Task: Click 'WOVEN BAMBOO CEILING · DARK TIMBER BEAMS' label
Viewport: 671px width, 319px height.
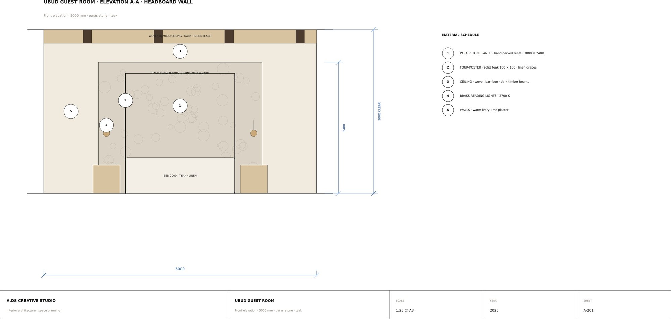Action: [x=180, y=36]
